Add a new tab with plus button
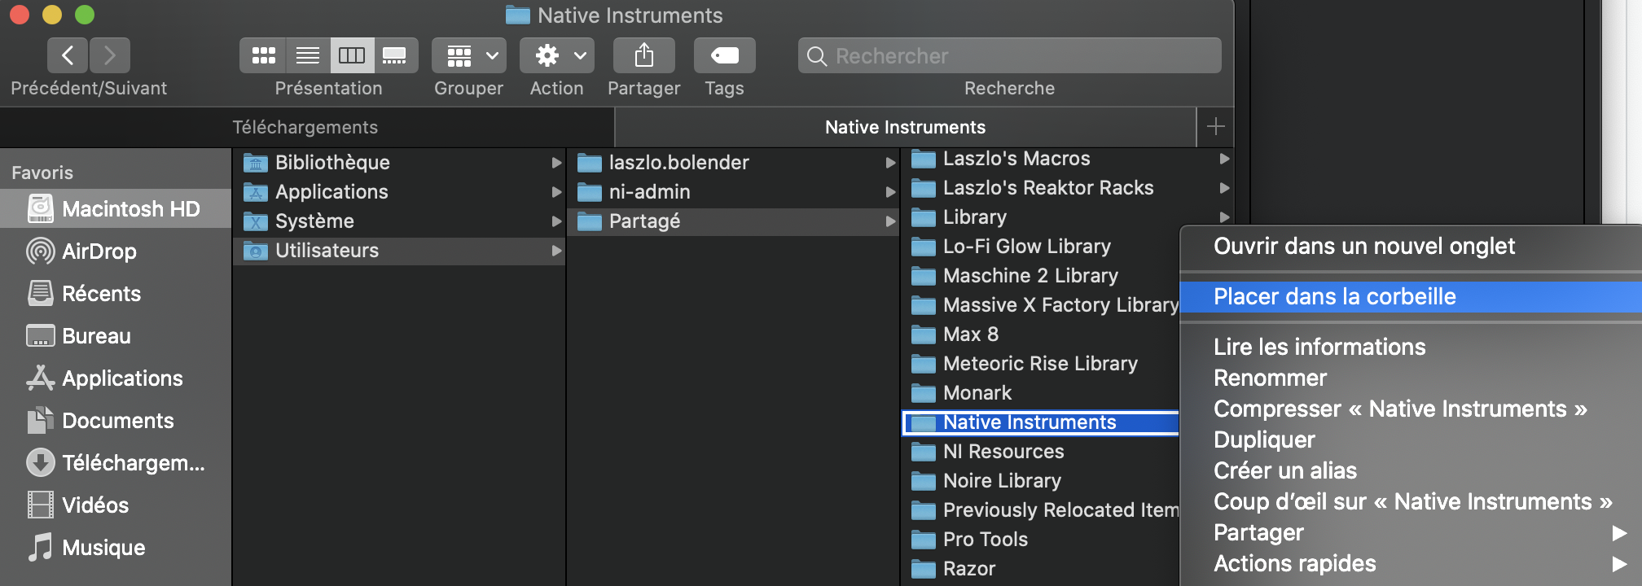 tap(1215, 127)
